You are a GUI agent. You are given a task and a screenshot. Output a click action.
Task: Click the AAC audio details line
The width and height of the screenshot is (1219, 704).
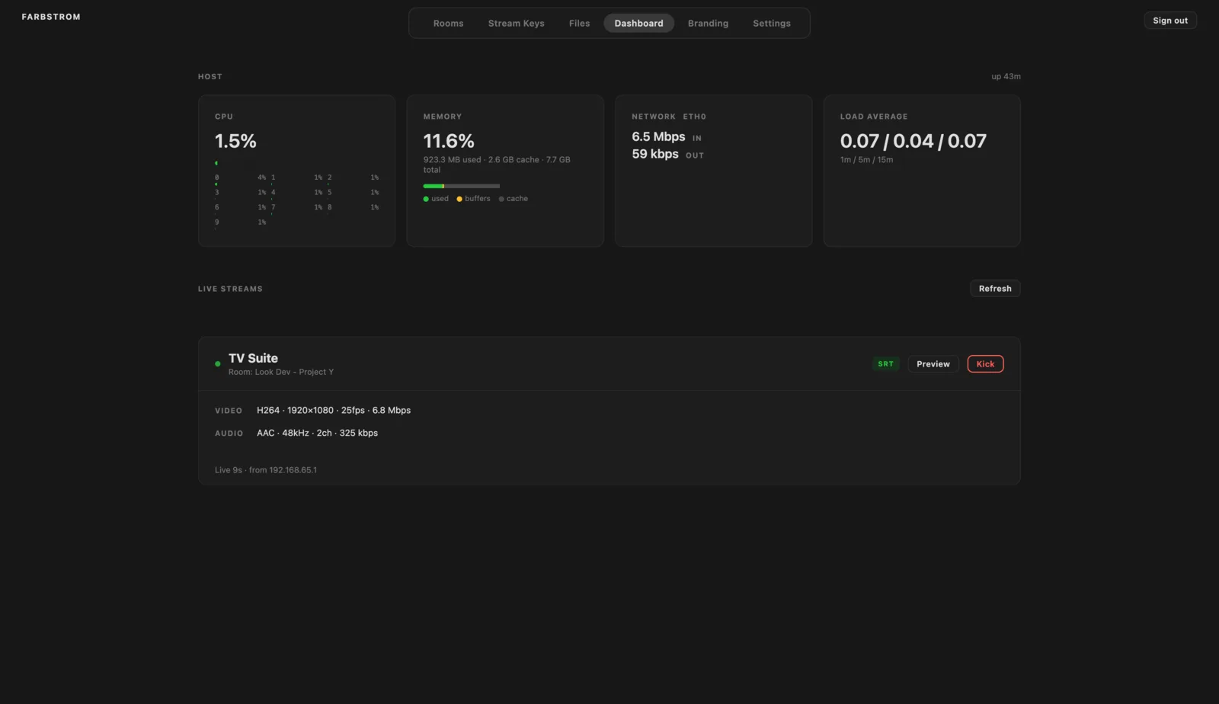coord(317,433)
